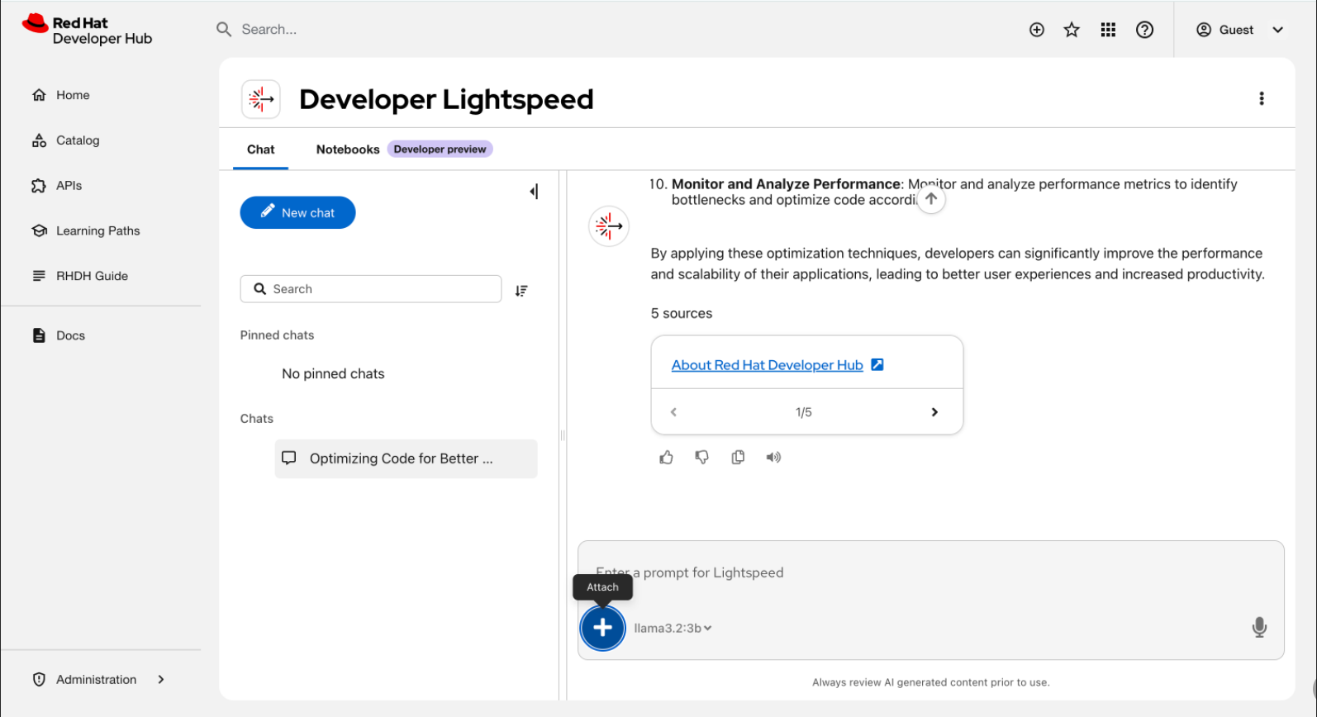Click 'Monitor and Analyze Performance' bold text
This screenshot has height=717, width=1317.
point(786,184)
